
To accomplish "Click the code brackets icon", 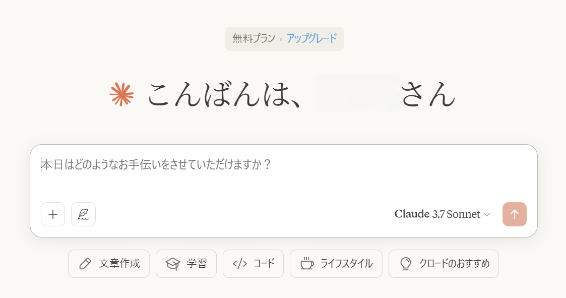I will pos(240,264).
